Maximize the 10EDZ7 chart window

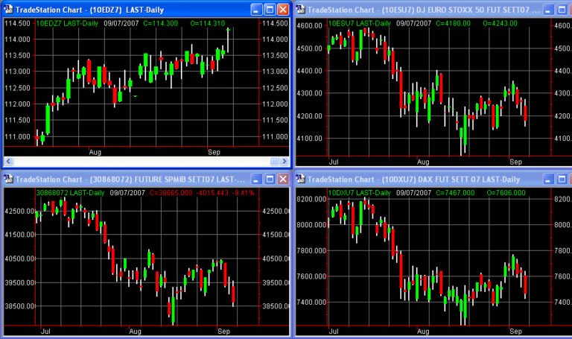click(270, 9)
